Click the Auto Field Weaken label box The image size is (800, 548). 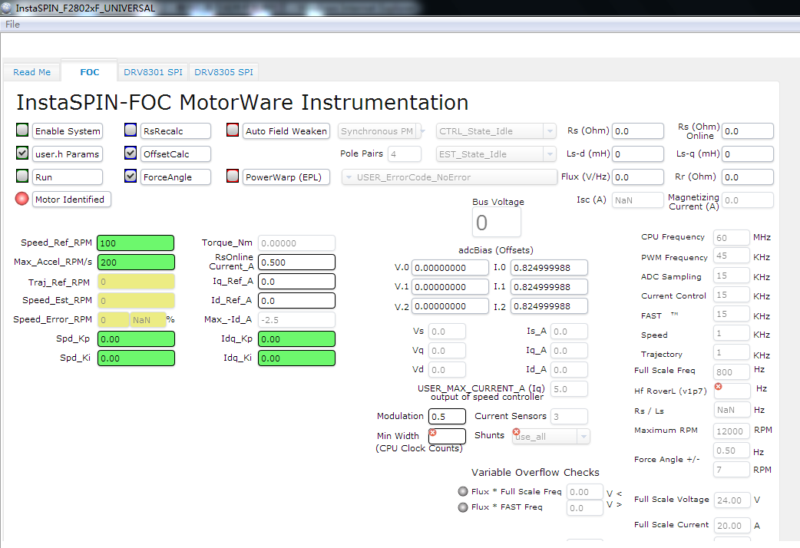pos(286,131)
